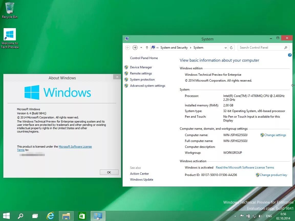Click OK in About Windows dialog
295x221 pixels.
click(109, 172)
